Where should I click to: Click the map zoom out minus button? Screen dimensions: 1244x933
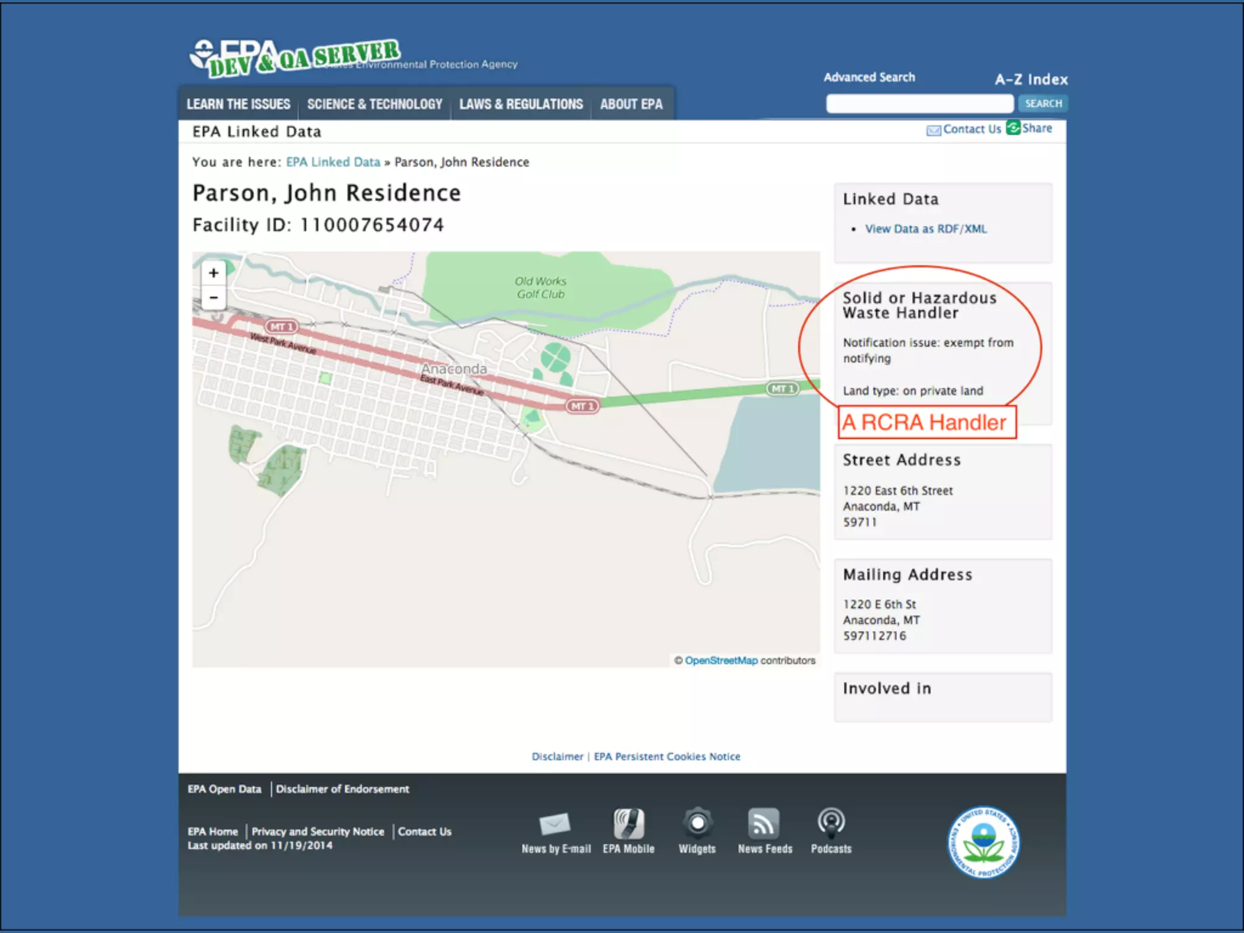pos(213,298)
